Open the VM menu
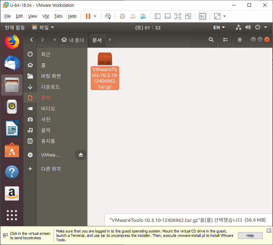 click(x=45, y=16)
